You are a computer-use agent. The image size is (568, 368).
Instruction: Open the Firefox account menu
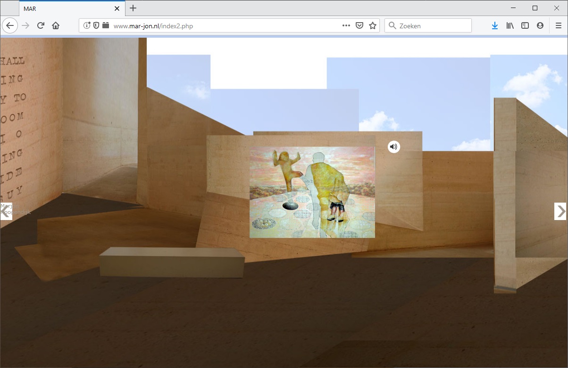540,26
